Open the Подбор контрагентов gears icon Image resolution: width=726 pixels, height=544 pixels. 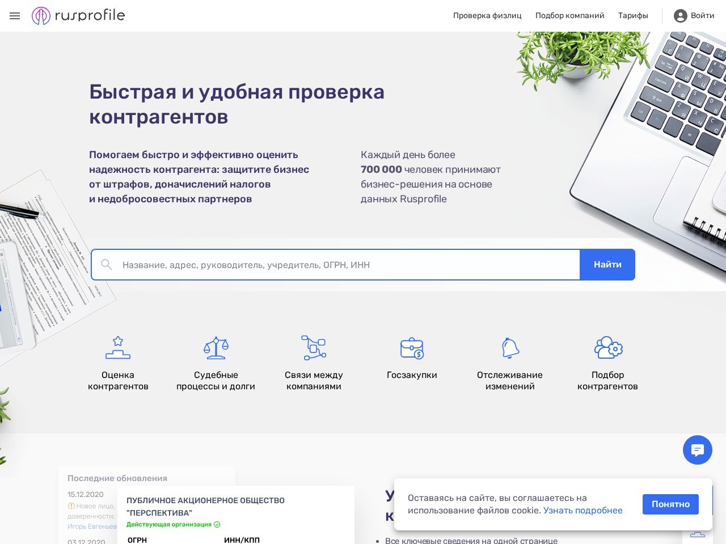[608, 348]
